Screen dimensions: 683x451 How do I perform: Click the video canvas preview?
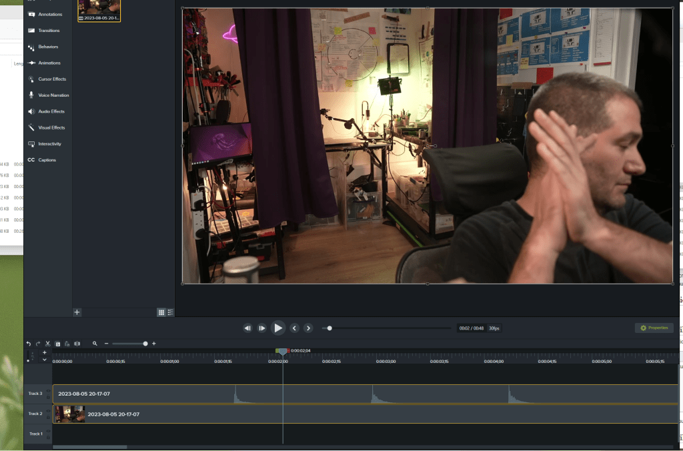click(428, 146)
